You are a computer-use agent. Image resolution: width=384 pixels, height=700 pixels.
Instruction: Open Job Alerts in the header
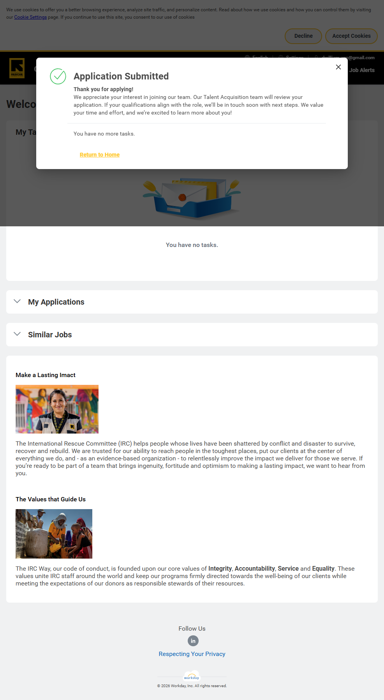click(x=362, y=70)
